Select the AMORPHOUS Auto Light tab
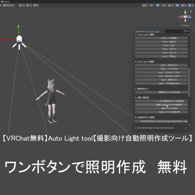 pyautogui.click(x=150, y=31)
